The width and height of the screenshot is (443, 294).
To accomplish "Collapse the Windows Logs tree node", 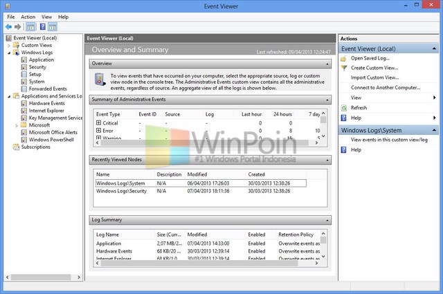I will pos(9,53).
